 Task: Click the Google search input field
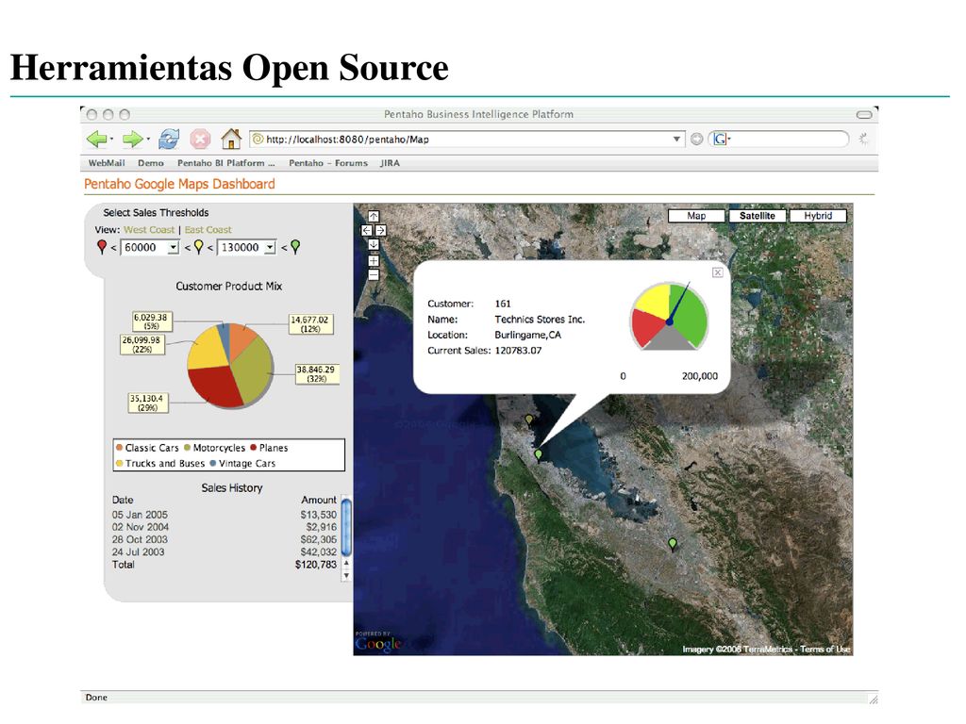pos(789,140)
